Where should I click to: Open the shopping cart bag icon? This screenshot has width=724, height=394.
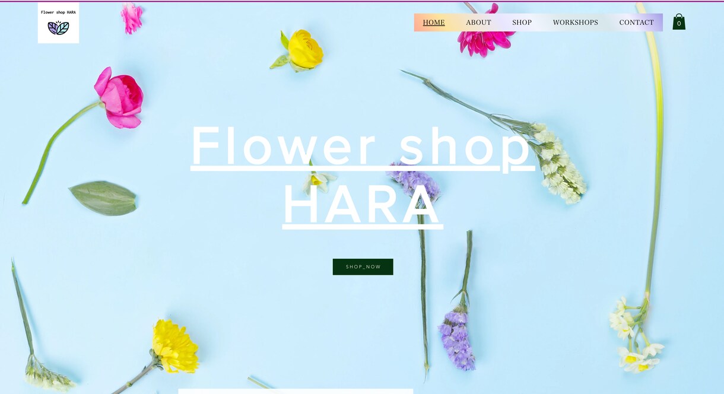(x=679, y=22)
